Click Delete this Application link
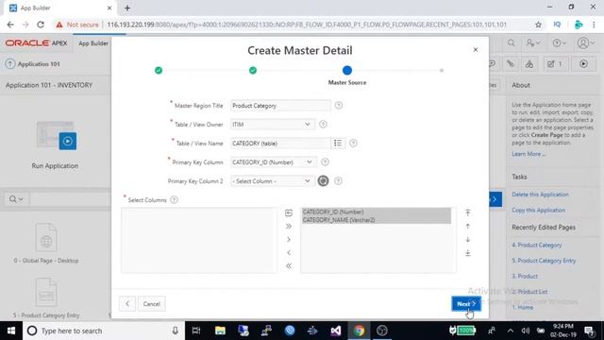 coord(540,195)
